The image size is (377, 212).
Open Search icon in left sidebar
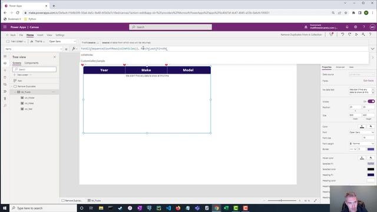click(x=5, y=105)
